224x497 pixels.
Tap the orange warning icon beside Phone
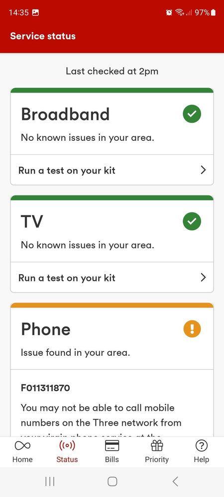tap(192, 329)
